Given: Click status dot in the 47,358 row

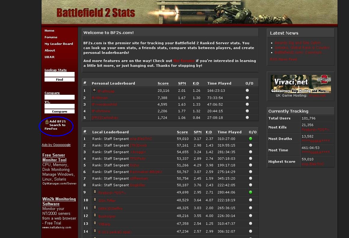Looking at the screenshot, I should 251,224.
